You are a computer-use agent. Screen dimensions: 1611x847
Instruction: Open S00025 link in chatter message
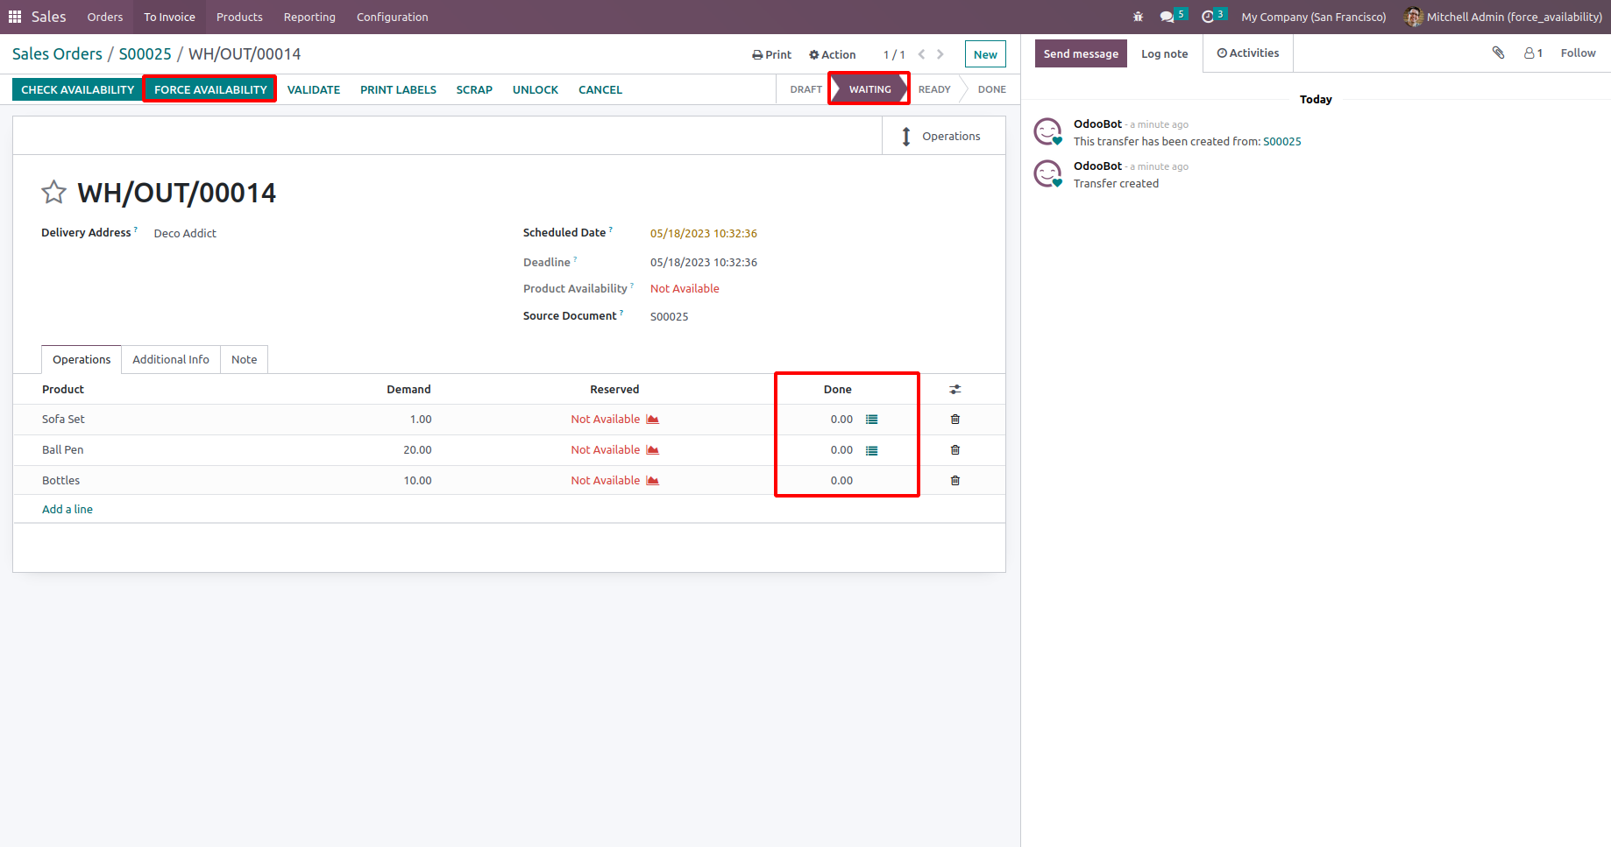[x=1281, y=141]
